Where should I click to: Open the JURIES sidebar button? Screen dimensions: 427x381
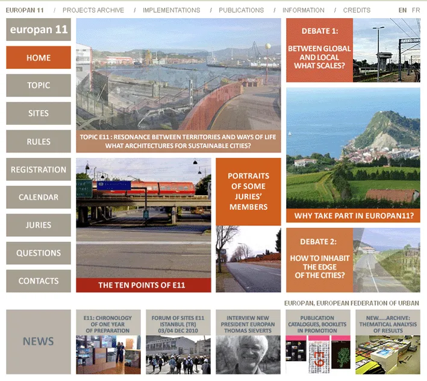[39, 225]
